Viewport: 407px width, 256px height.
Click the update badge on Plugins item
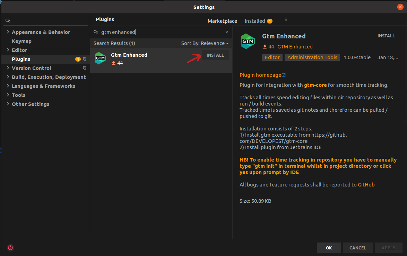pos(78,60)
